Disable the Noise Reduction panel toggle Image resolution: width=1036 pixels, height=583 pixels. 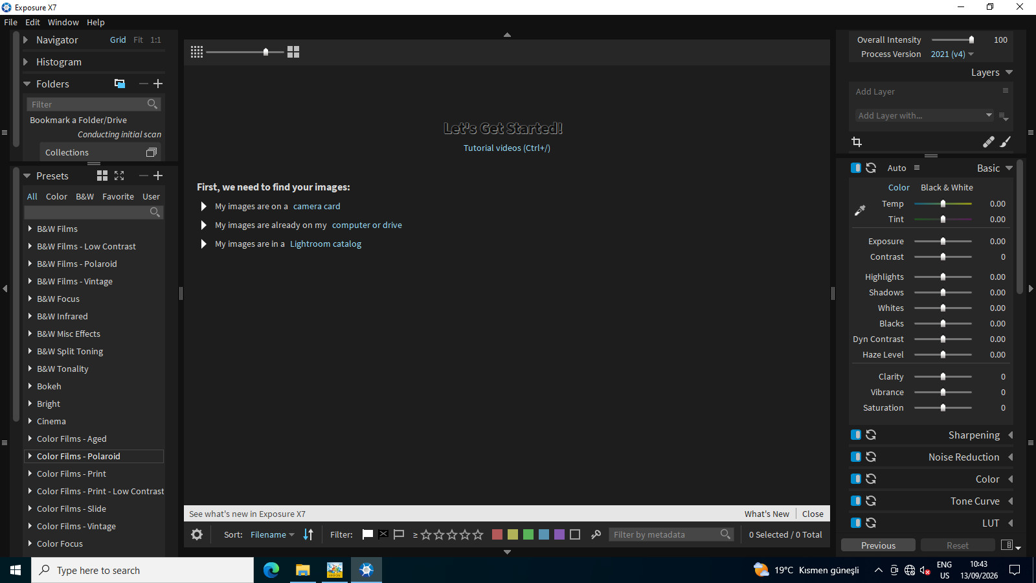(x=856, y=457)
